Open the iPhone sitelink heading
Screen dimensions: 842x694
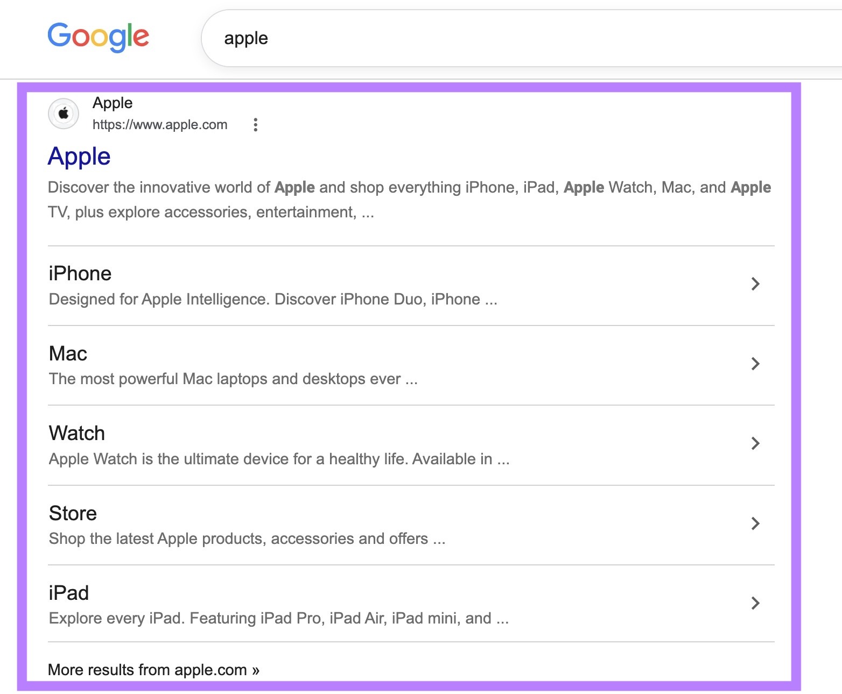coord(80,273)
